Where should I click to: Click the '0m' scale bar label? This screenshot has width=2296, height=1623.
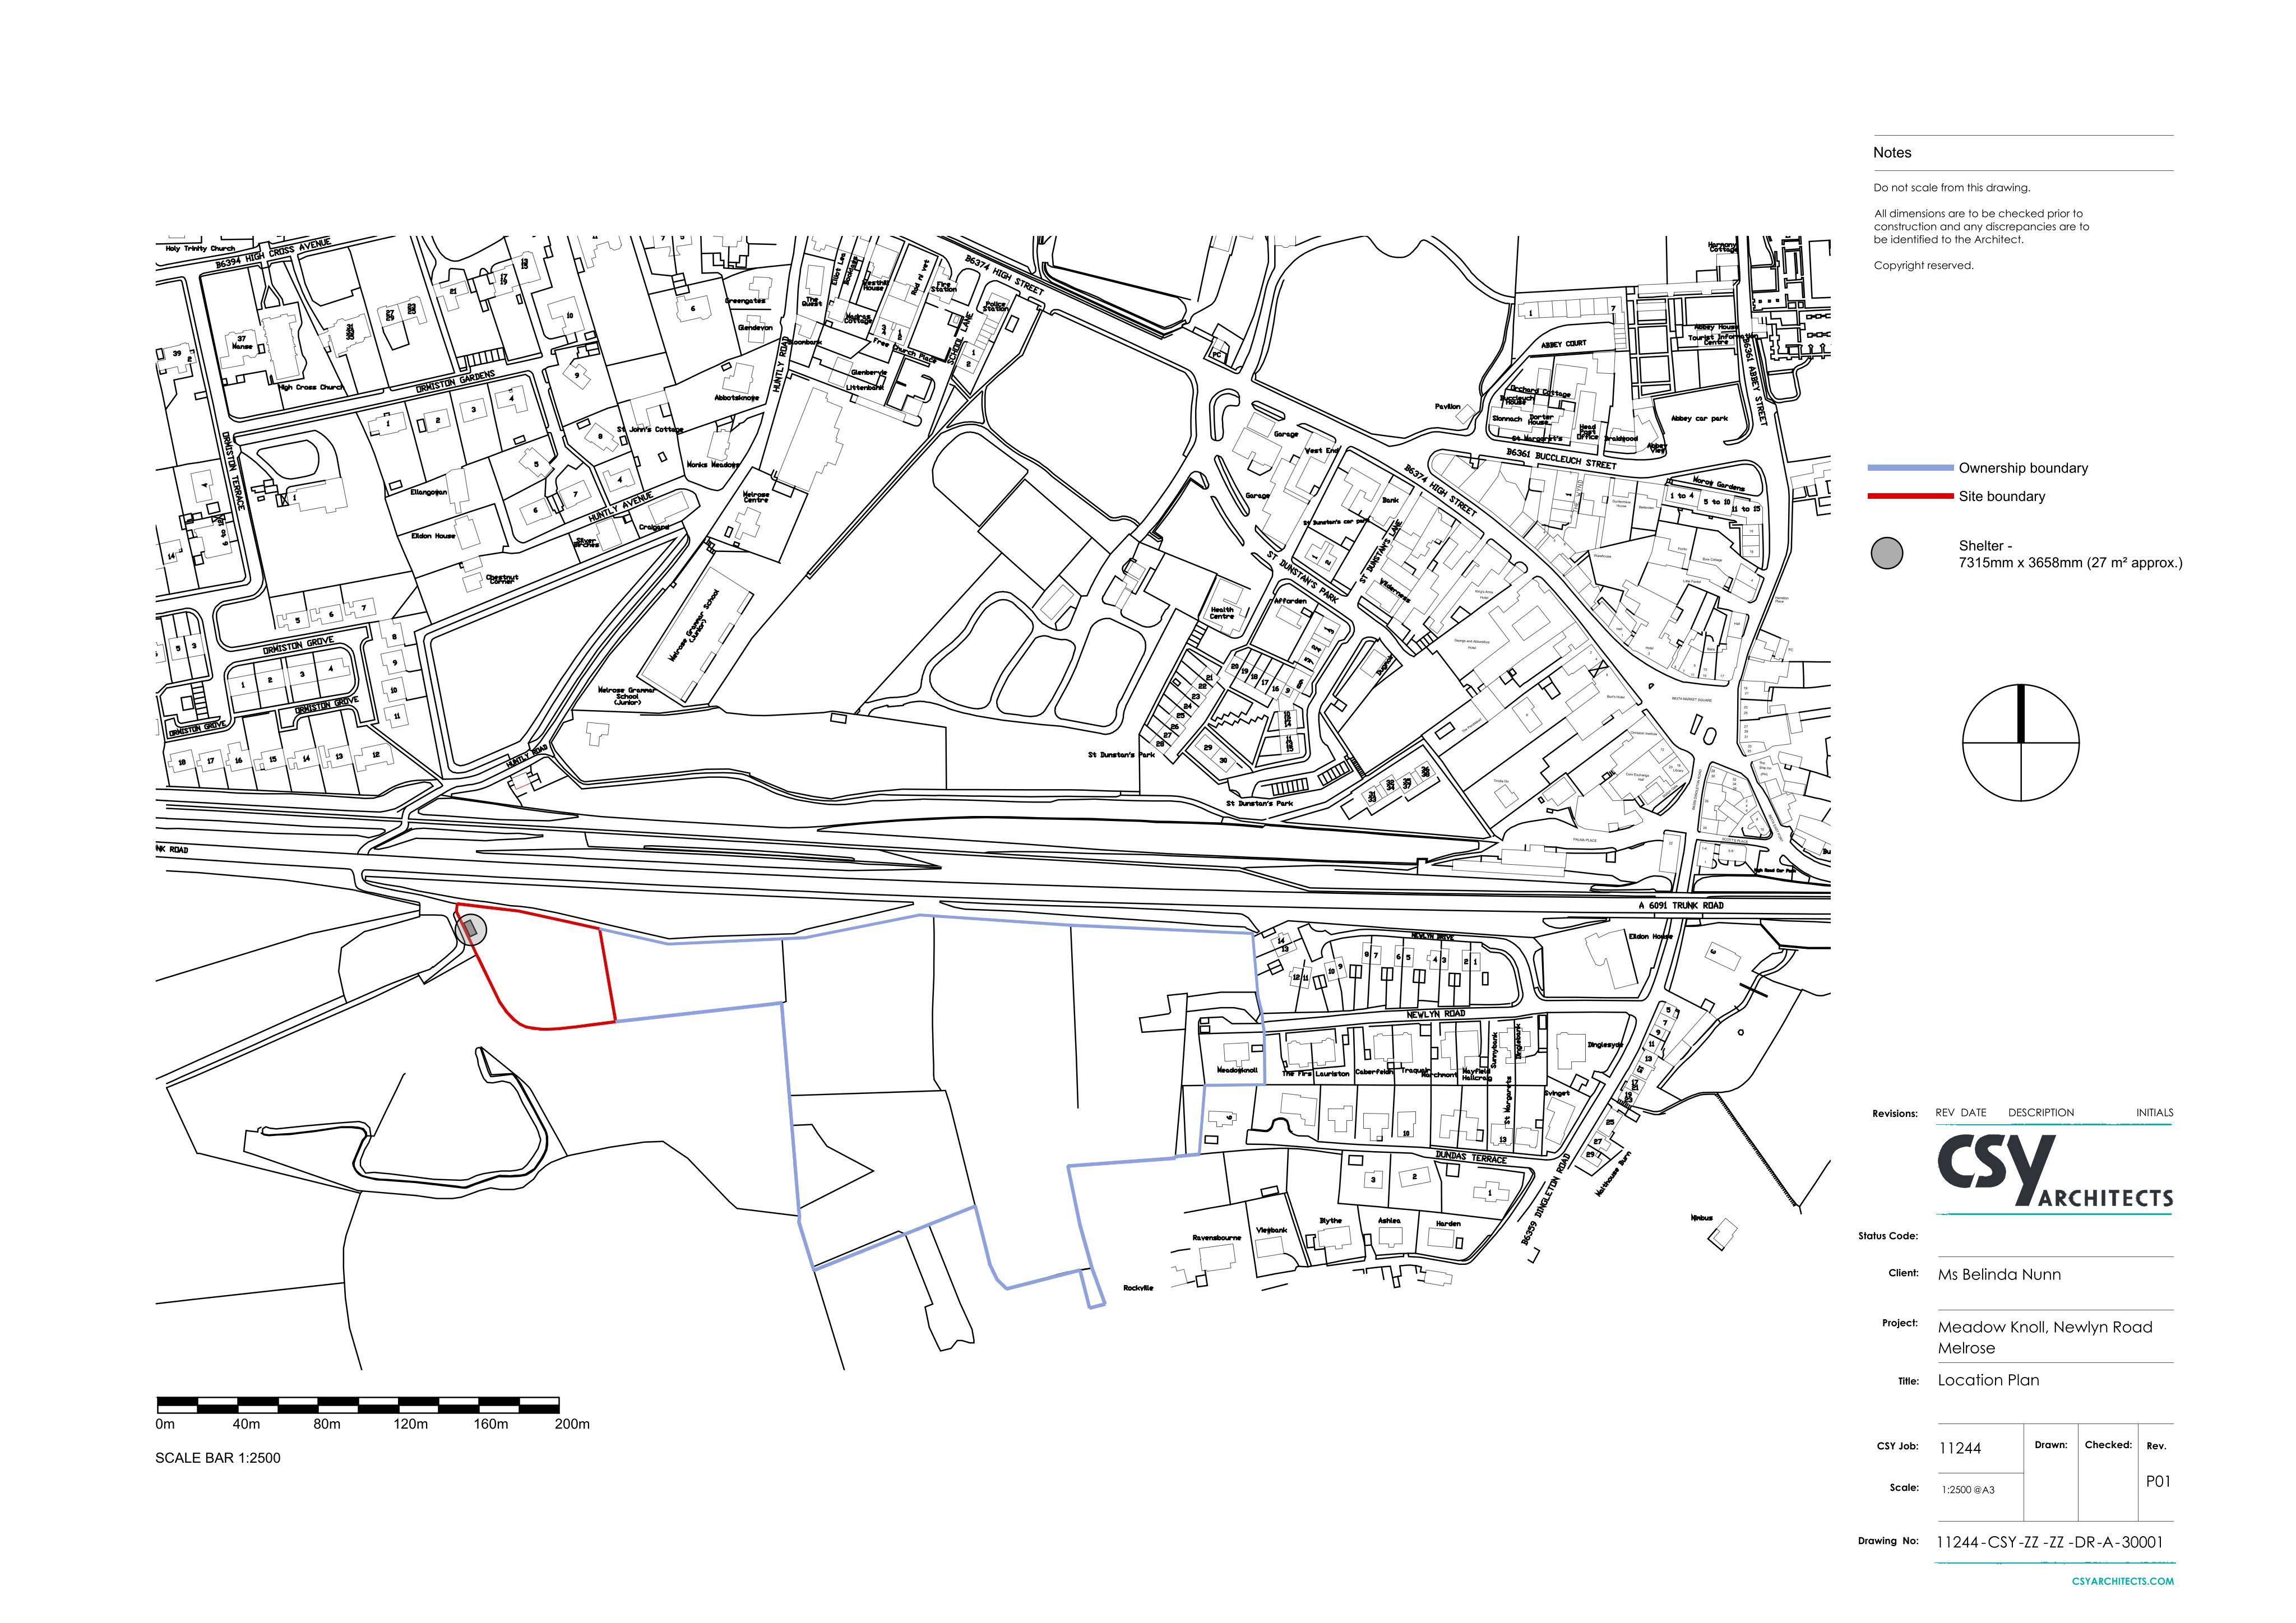(x=165, y=1424)
